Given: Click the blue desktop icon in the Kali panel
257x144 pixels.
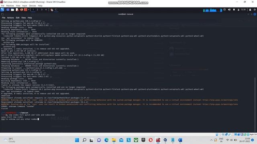Looking at the screenshot, I should tap(8, 10).
